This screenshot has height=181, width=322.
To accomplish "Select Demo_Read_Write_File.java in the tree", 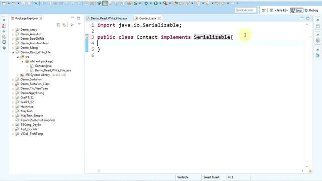I will pyautogui.click(x=53, y=70).
